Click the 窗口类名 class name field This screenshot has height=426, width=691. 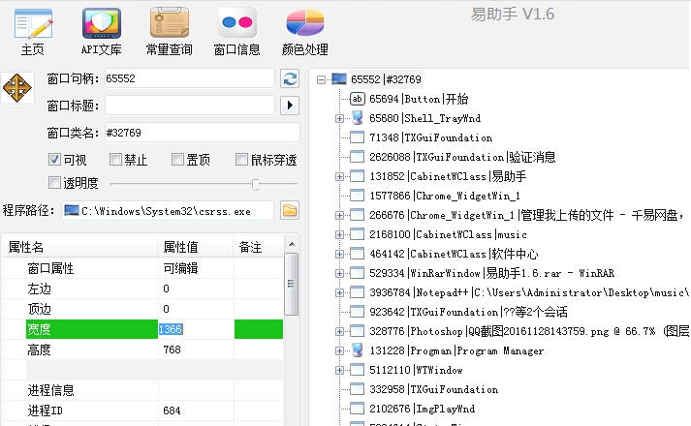pos(203,133)
